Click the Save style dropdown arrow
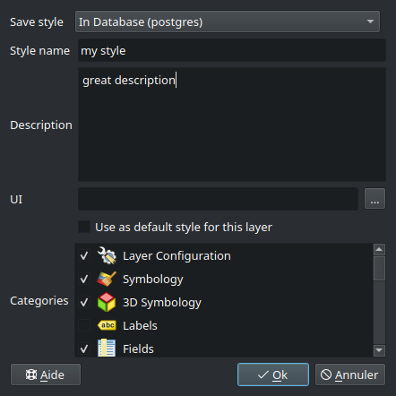The height and width of the screenshot is (396, 396). (x=370, y=22)
